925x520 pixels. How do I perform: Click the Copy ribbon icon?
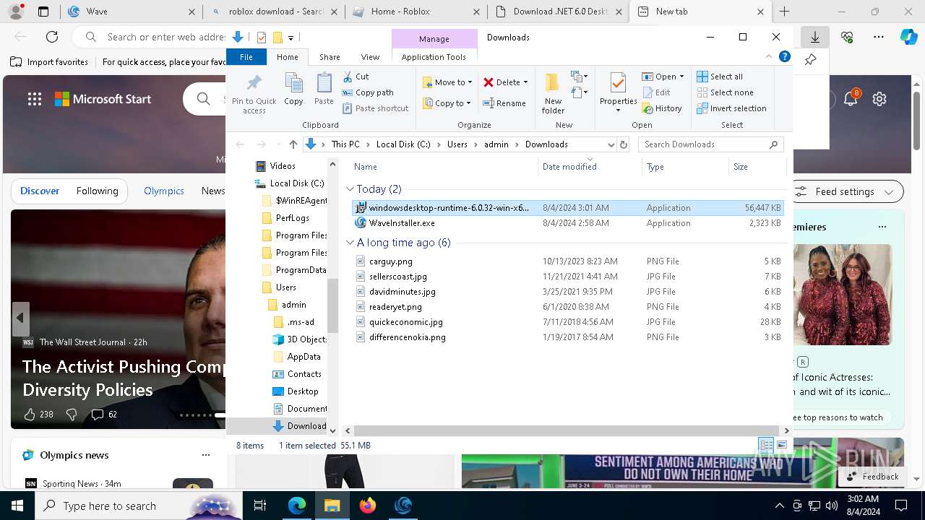click(x=293, y=90)
